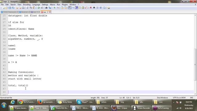The width and height of the screenshot is (197, 111).
Task: Open the Replace dialog icon
Action: click(50, 8)
